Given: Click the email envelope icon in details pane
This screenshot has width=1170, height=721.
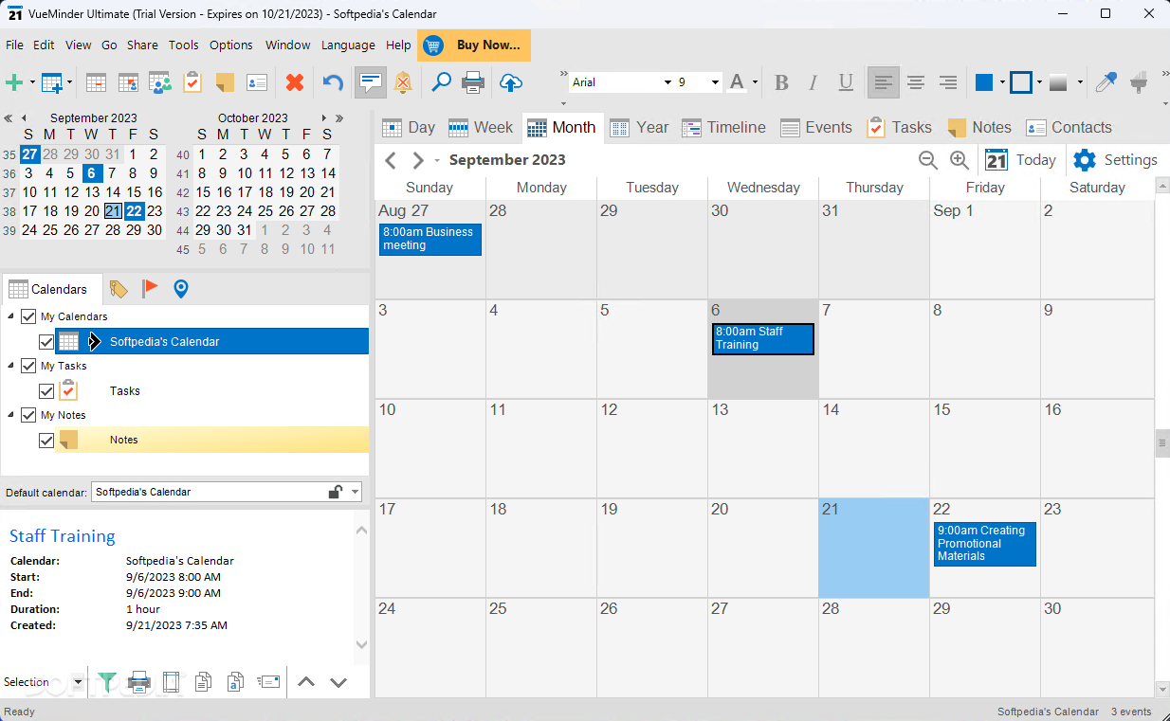Looking at the screenshot, I should pyautogui.click(x=269, y=681).
